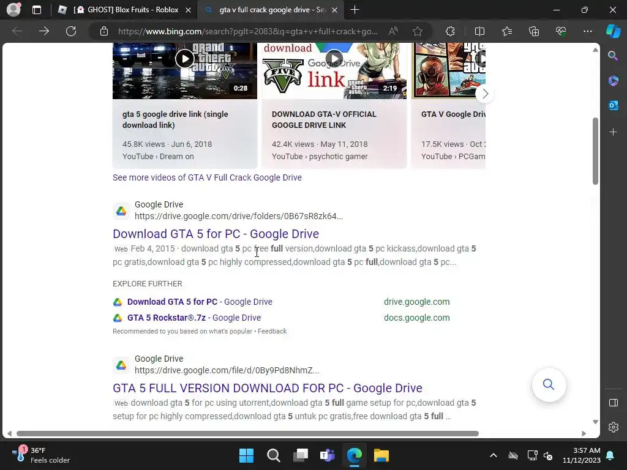Open Browser essentials heart icon

point(561,31)
